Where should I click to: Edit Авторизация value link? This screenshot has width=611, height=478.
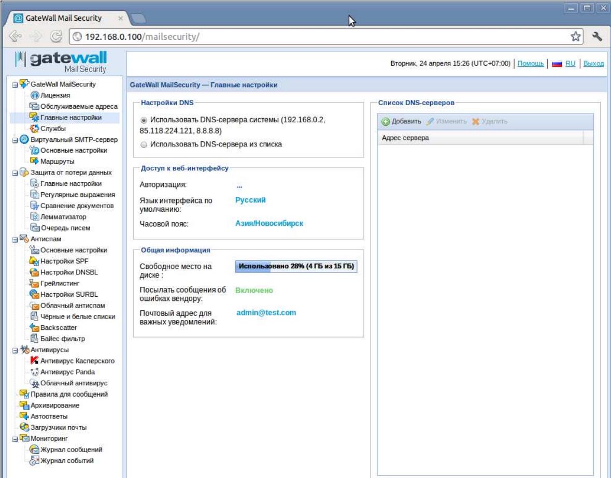tap(239, 186)
